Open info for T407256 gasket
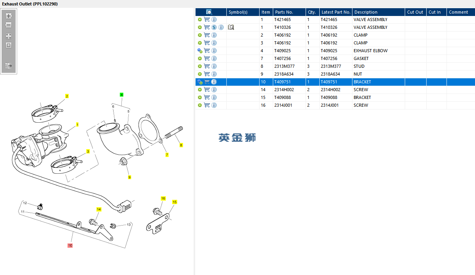This screenshot has width=475, height=275. pyautogui.click(x=214, y=58)
